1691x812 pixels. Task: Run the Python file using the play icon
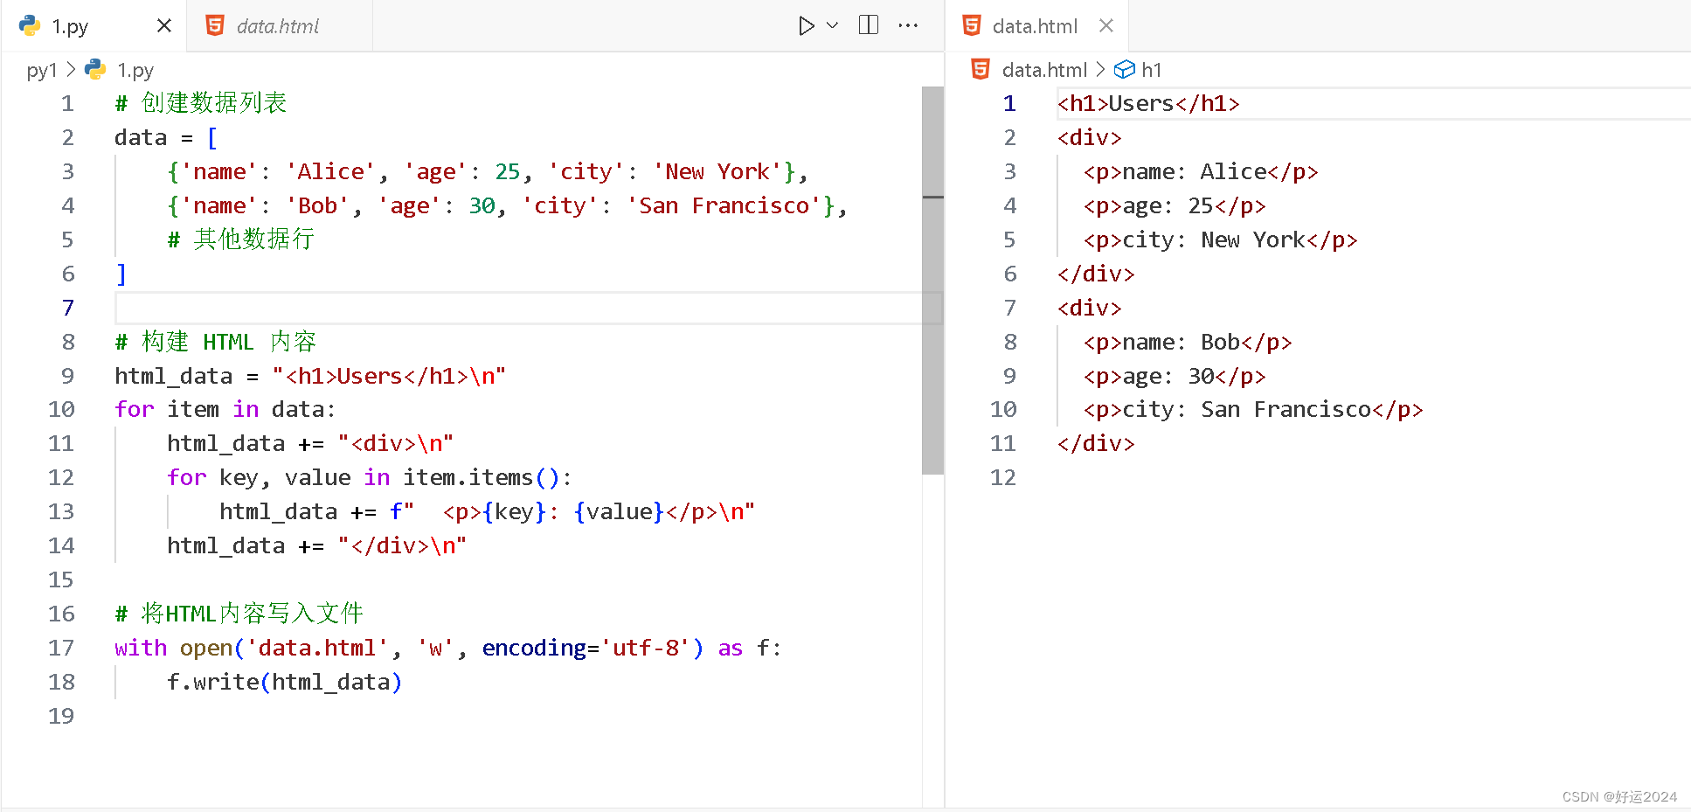pos(805,25)
